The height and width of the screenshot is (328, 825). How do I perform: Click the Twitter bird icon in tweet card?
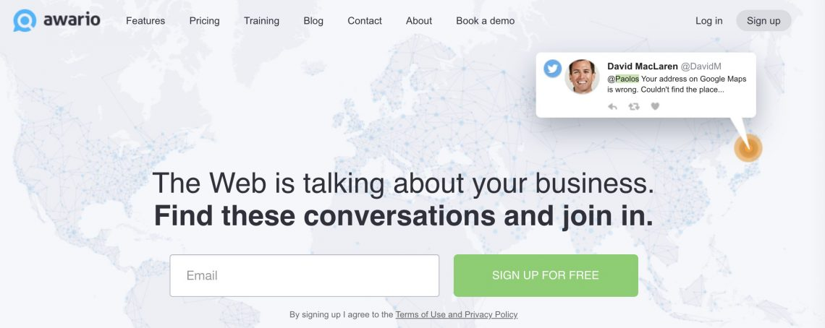point(553,69)
